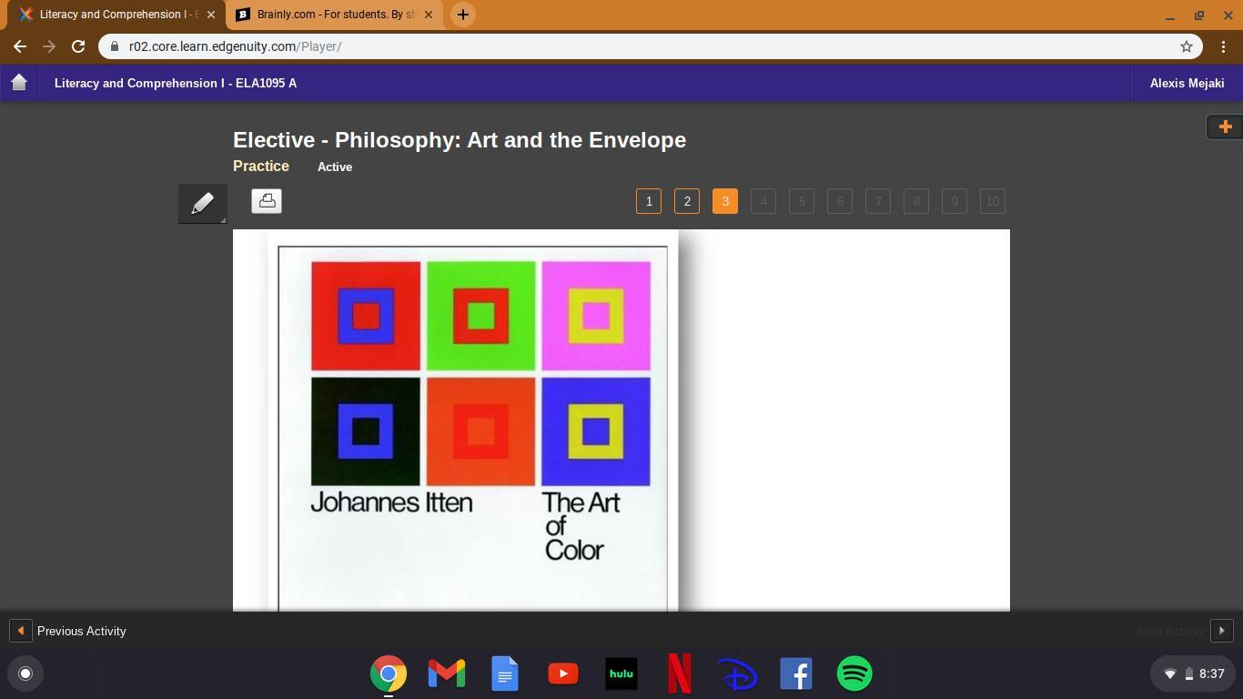Click the Next Activity arrow
The width and height of the screenshot is (1243, 699).
coord(1221,631)
